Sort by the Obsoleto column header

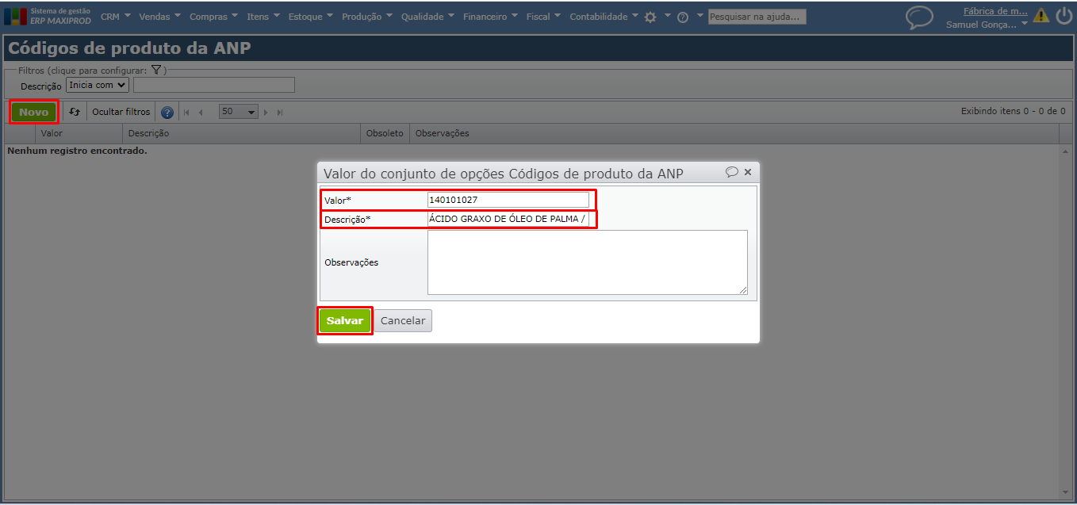tap(385, 133)
